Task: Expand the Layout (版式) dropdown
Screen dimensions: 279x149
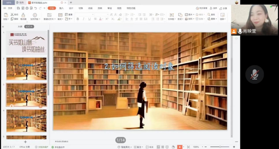Action: coord(61,19)
